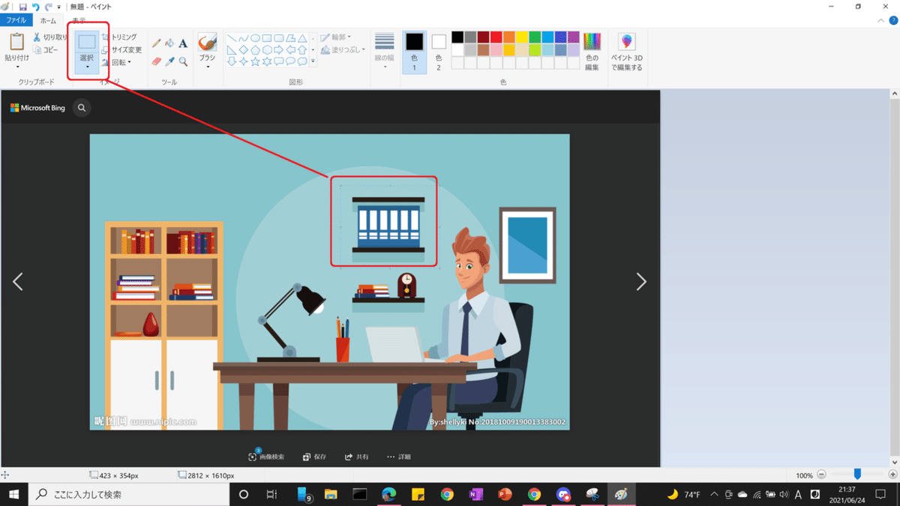Pick the Color picker eyedropper tool
Viewport: 900px width, 506px height.
169,61
